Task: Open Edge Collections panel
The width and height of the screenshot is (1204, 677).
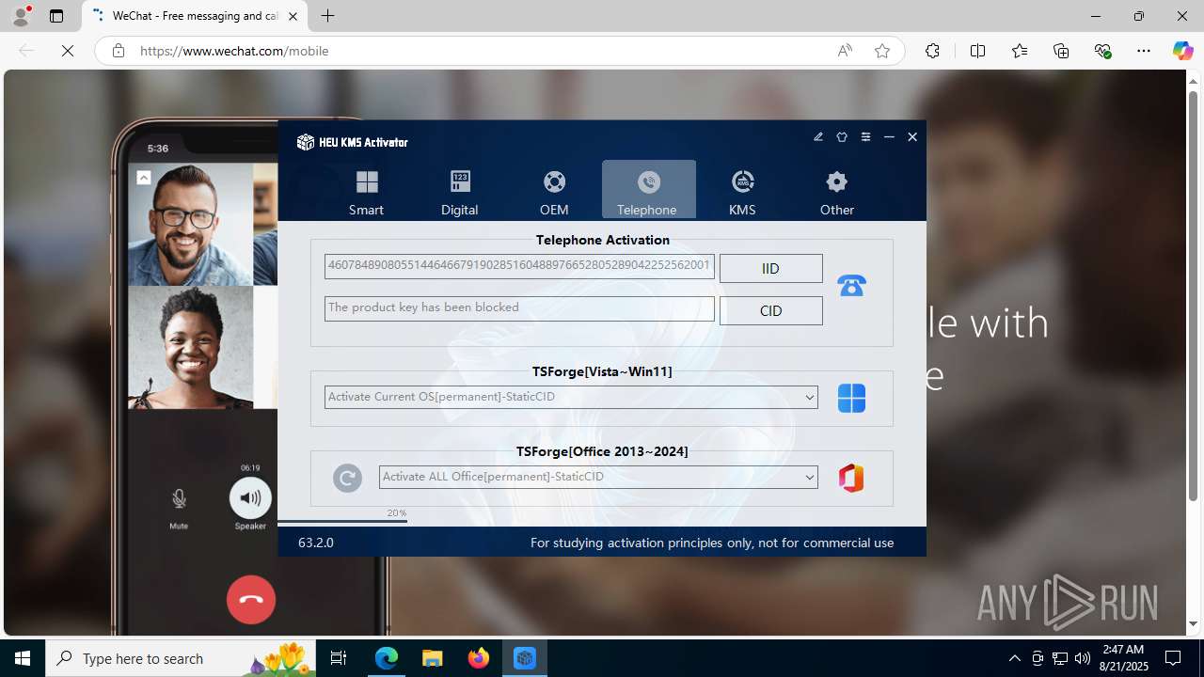Action: (x=1061, y=51)
